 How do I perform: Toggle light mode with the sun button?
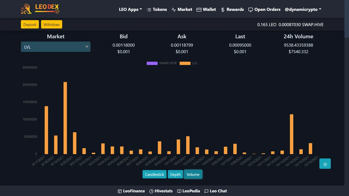point(325,164)
